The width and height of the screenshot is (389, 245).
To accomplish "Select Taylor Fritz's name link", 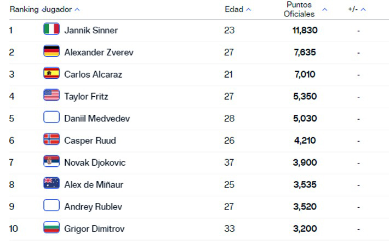I will click(86, 96).
